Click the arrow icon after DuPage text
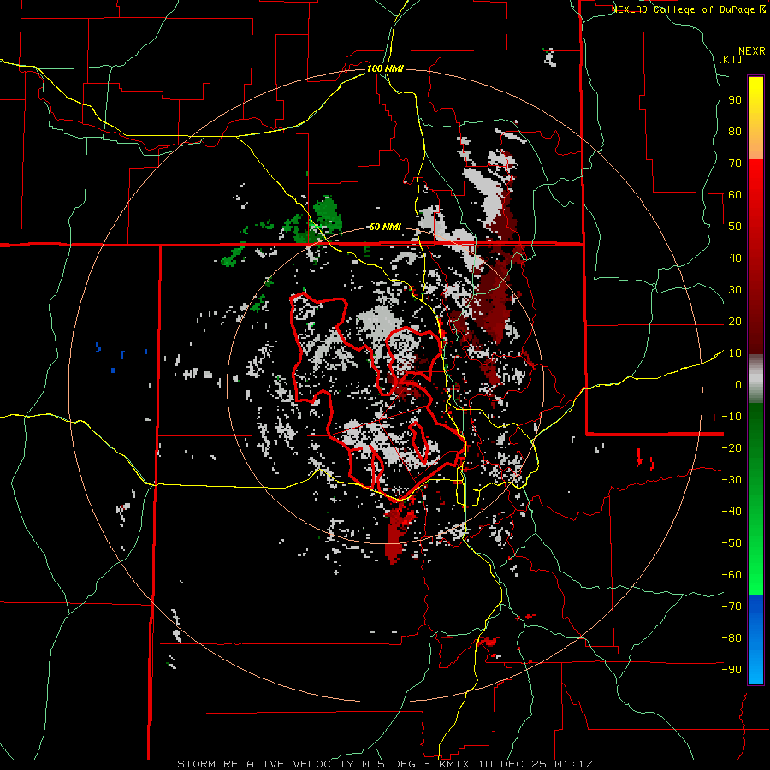The height and width of the screenshot is (770, 770). (x=762, y=9)
